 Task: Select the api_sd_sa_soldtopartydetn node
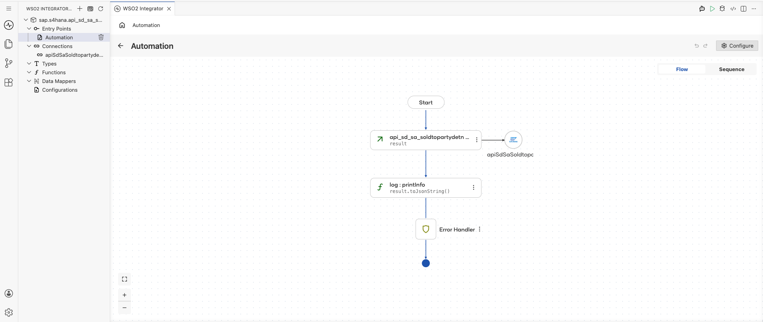click(x=426, y=140)
